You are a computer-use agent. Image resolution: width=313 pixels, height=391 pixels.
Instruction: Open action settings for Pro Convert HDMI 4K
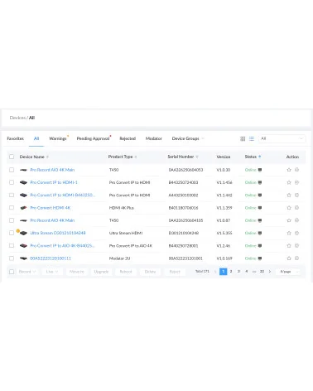(296, 208)
